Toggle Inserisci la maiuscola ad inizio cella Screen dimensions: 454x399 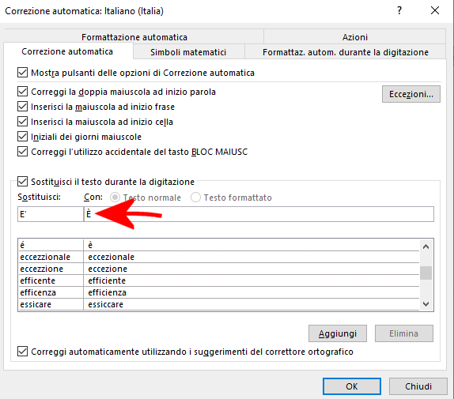pos(23,122)
